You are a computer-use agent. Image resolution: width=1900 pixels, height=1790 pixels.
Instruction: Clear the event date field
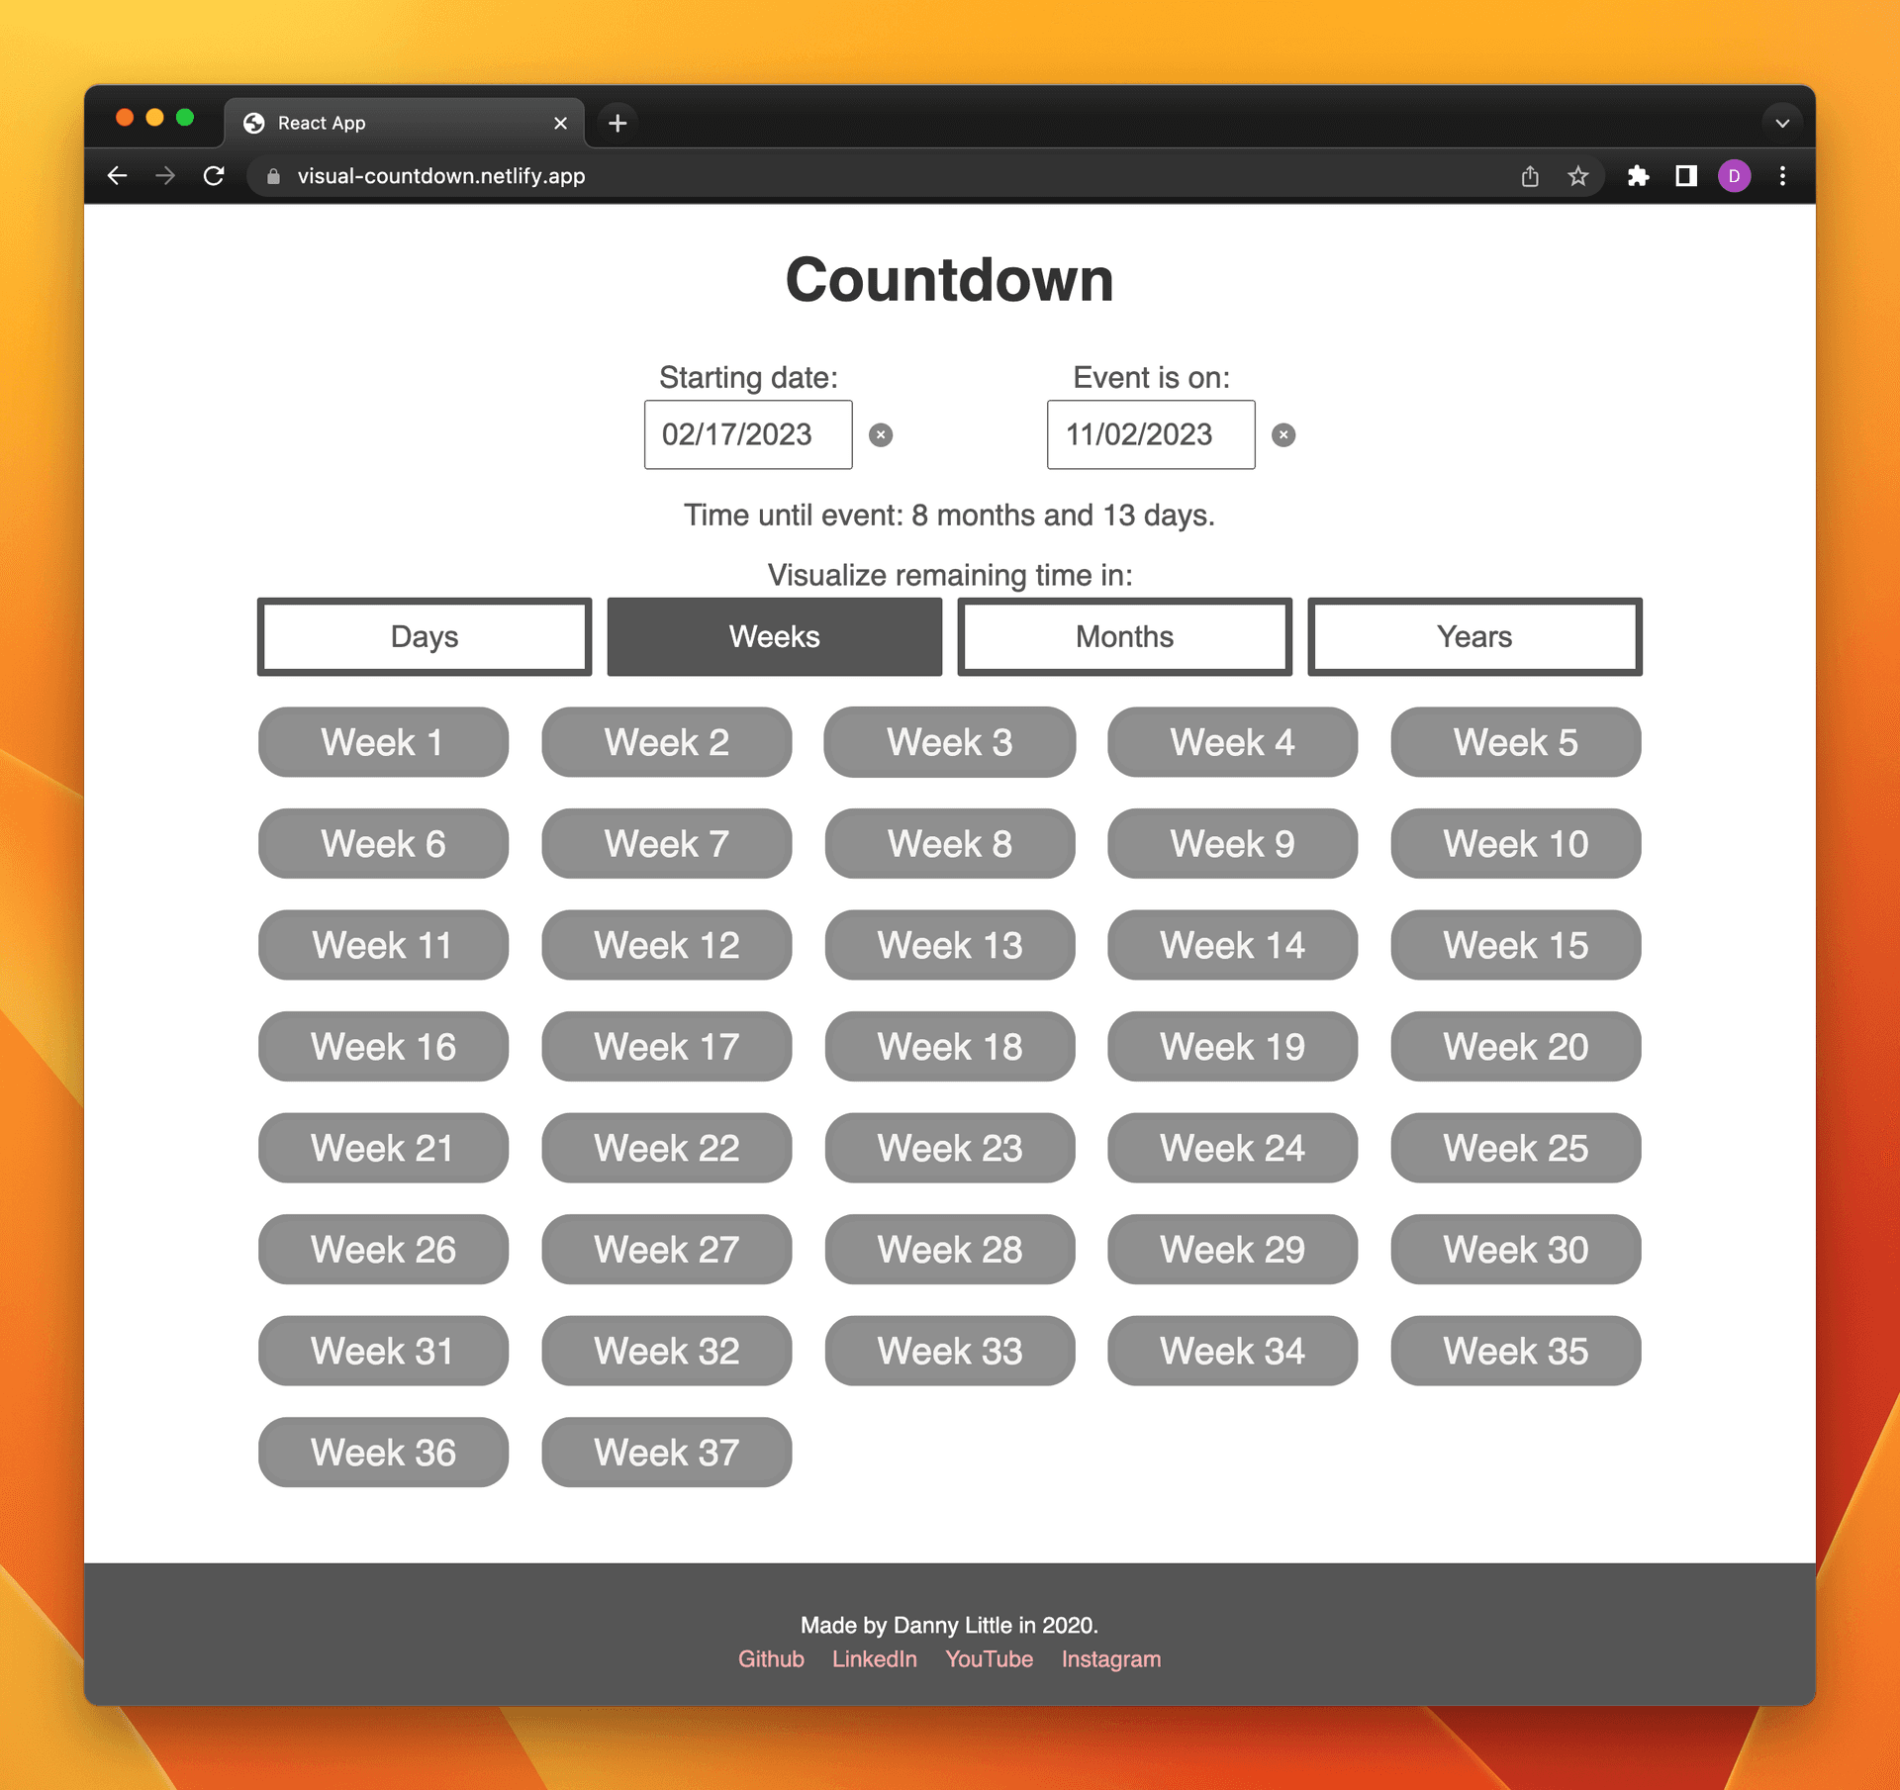1282,435
